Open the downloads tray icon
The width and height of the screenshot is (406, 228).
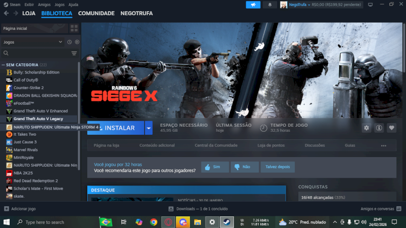pos(171,209)
